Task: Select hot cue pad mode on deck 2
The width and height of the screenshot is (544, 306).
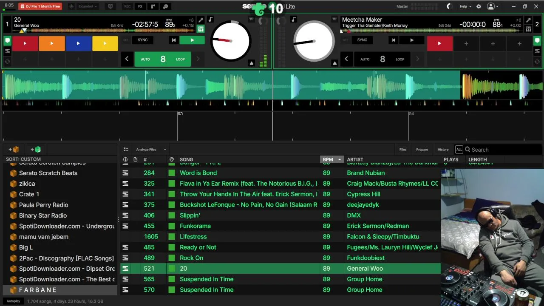Action: [537, 41]
